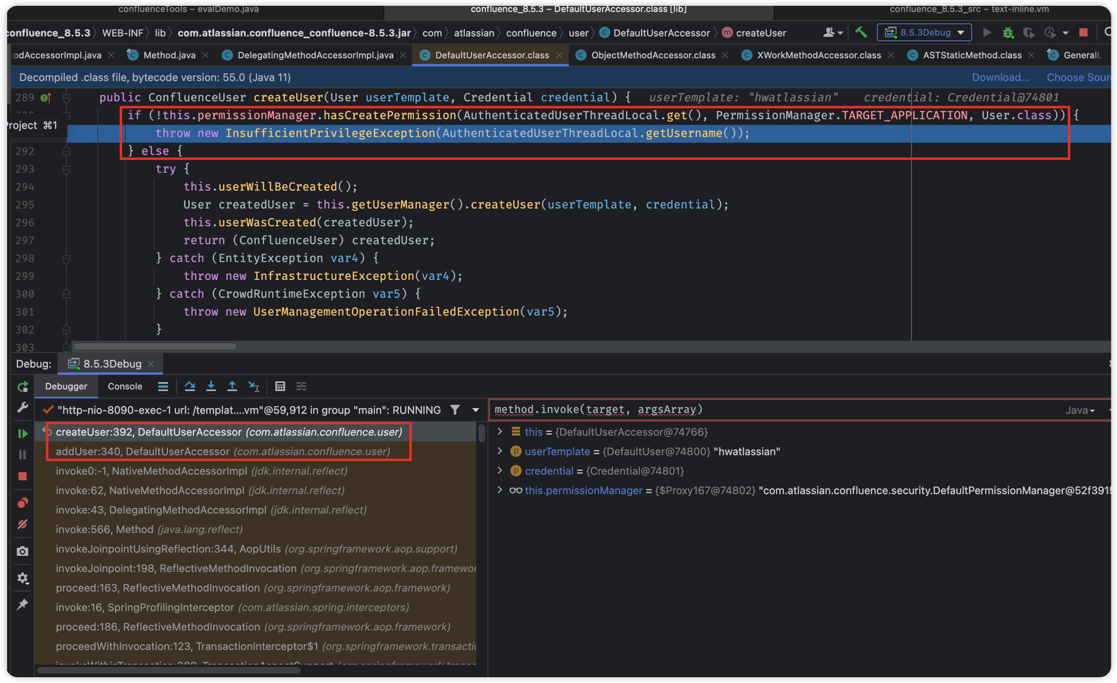Click the Show Execution Point lines icon
The height and width of the screenshot is (683, 1117).
click(x=163, y=386)
